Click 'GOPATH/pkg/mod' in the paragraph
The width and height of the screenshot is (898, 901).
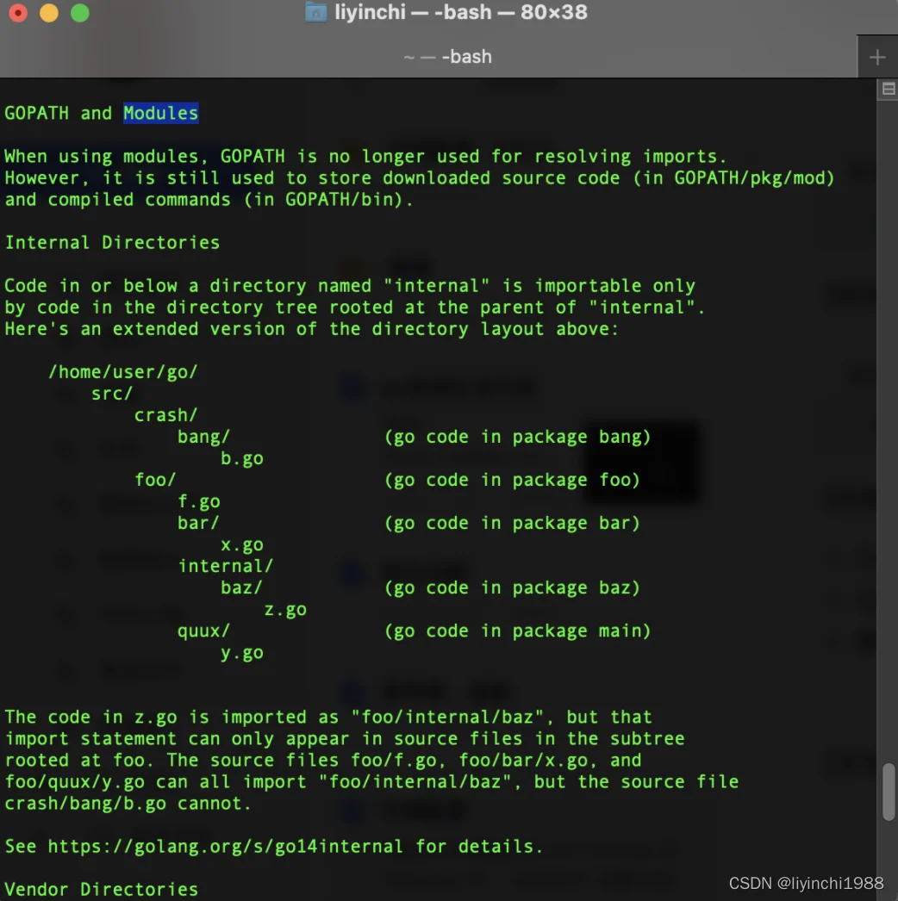(748, 178)
